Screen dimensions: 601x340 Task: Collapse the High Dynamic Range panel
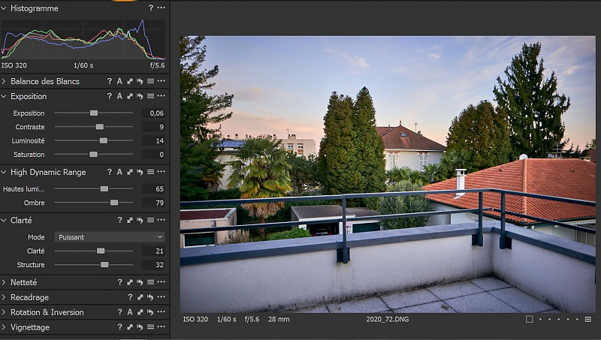5,172
